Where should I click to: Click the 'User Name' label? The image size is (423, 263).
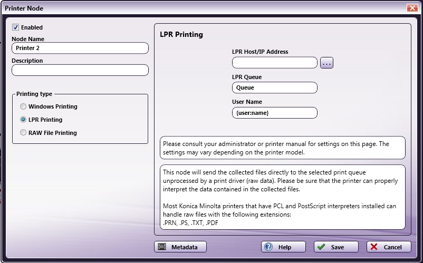(x=247, y=102)
